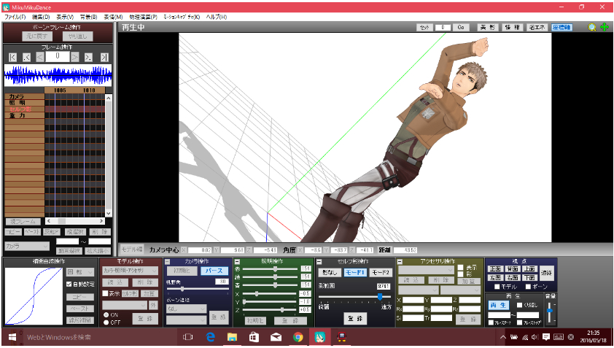The height and width of the screenshot is (348, 614).
Task: Collapse the accessory operation panel minus icon
Action: tap(400, 261)
